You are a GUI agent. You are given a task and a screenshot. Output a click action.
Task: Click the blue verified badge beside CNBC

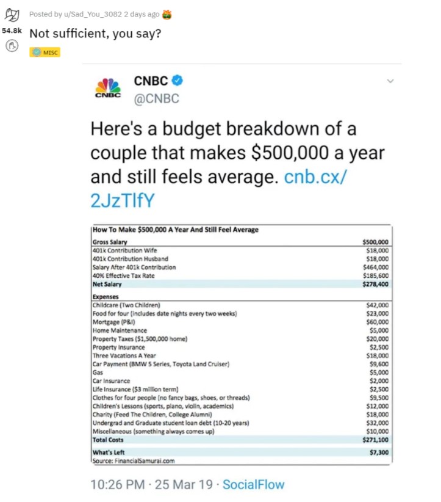177,81
